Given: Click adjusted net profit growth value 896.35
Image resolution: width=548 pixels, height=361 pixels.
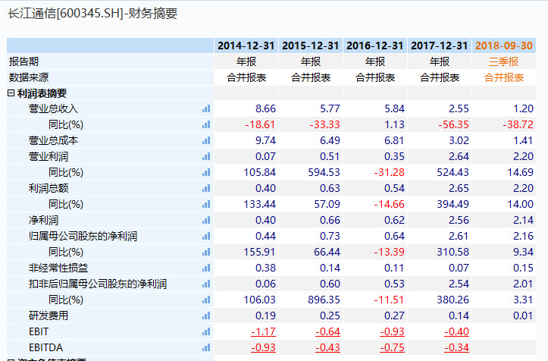Looking at the screenshot, I should 324,300.
